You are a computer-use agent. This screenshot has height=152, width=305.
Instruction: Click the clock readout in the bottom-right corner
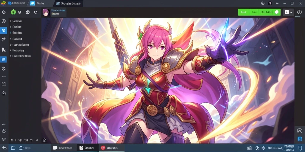pyautogui.click(x=289, y=148)
